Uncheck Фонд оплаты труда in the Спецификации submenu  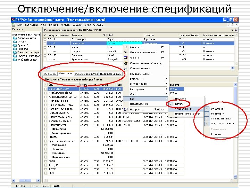(207, 124)
